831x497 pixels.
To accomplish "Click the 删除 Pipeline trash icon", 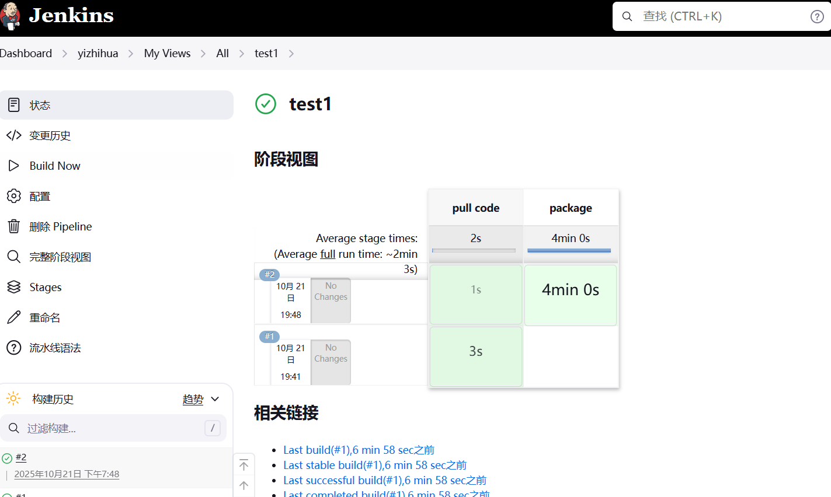I will pyautogui.click(x=13, y=226).
